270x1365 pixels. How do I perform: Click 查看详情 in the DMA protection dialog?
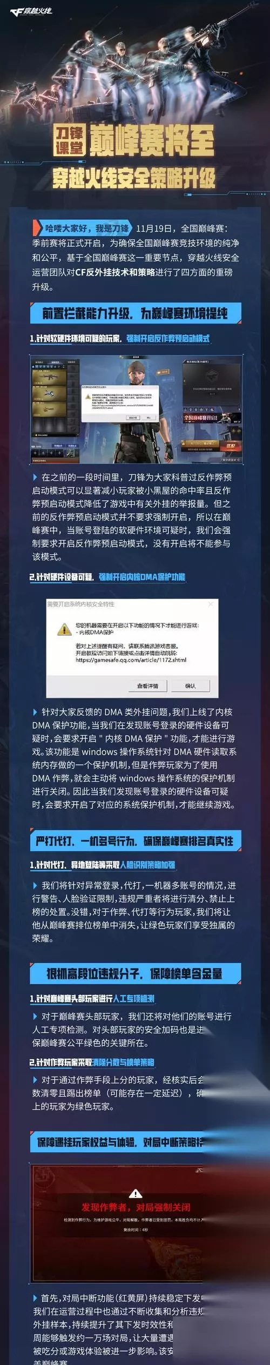[147, 685]
